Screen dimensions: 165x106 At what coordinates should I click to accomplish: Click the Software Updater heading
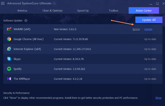13,21
